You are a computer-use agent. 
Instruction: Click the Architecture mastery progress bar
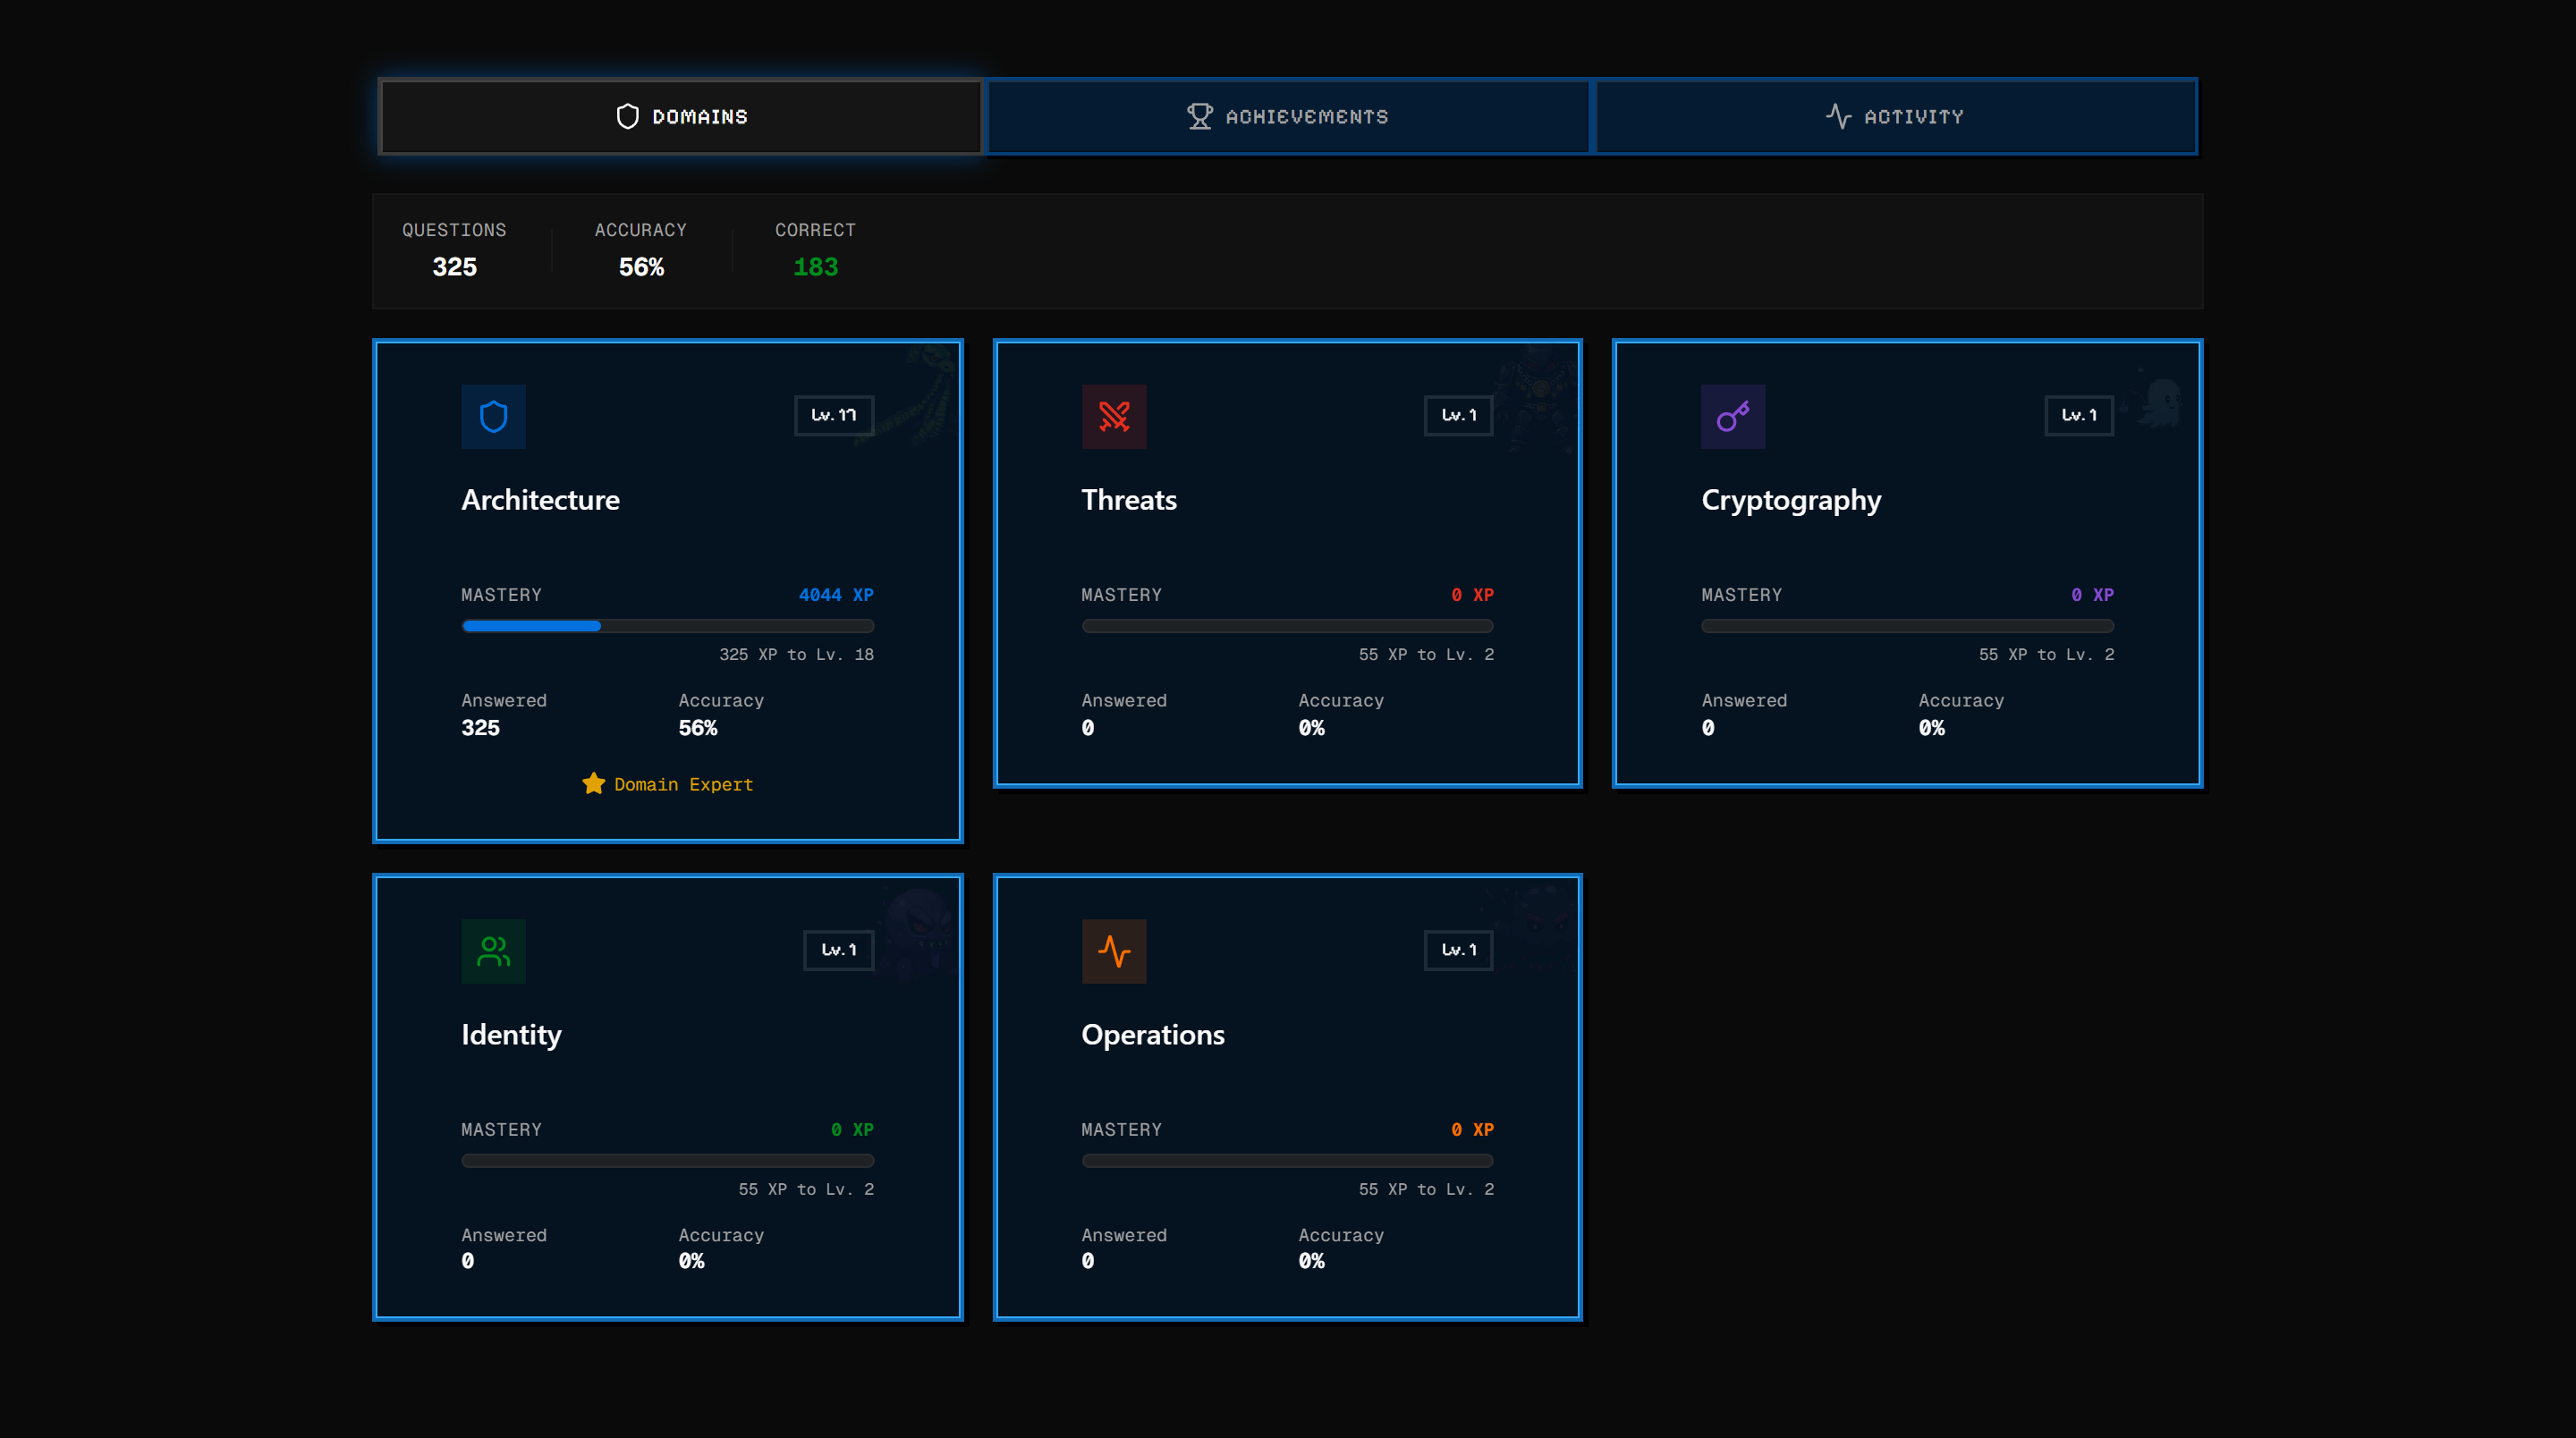668,625
